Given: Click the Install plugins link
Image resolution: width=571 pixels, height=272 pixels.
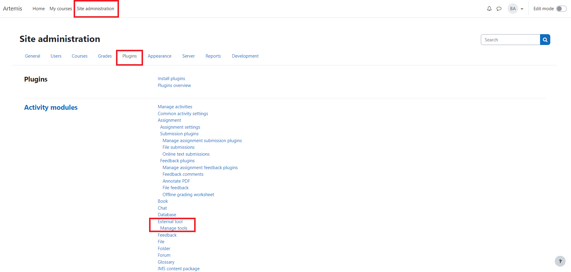Looking at the screenshot, I should click(x=171, y=78).
